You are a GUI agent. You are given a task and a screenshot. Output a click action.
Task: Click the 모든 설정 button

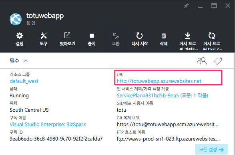(x=211, y=149)
